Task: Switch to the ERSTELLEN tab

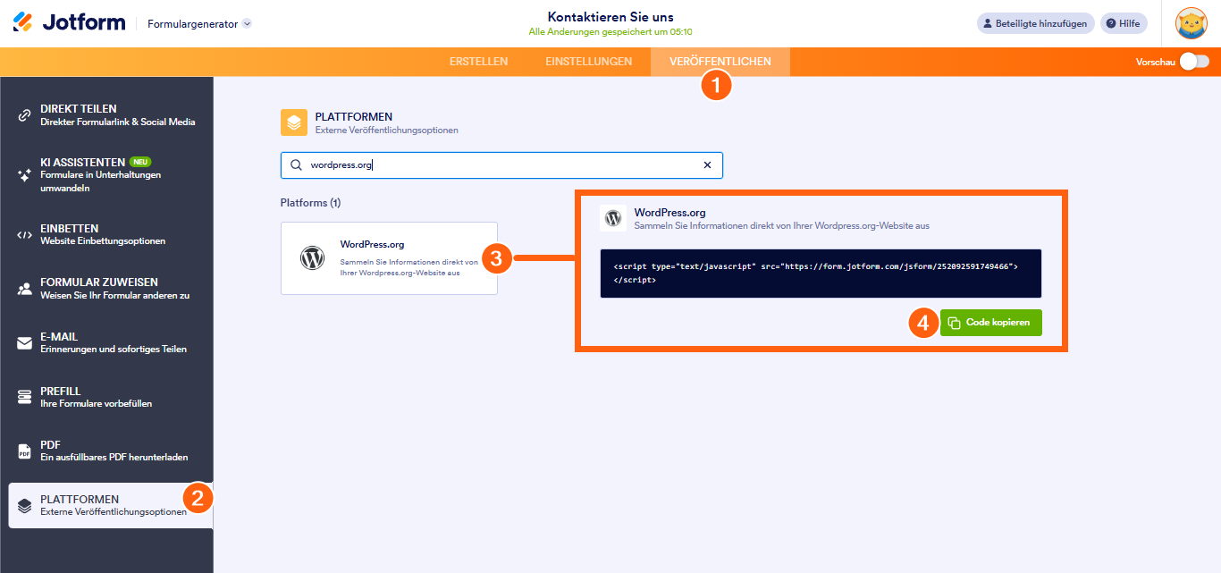Action: click(478, 62)
